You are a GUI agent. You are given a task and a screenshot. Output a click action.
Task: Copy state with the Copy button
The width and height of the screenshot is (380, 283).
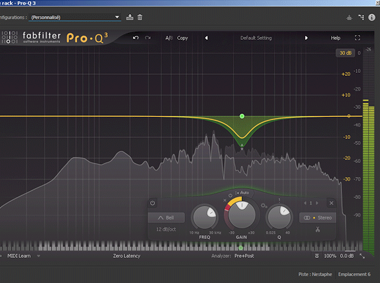point(183,38)
